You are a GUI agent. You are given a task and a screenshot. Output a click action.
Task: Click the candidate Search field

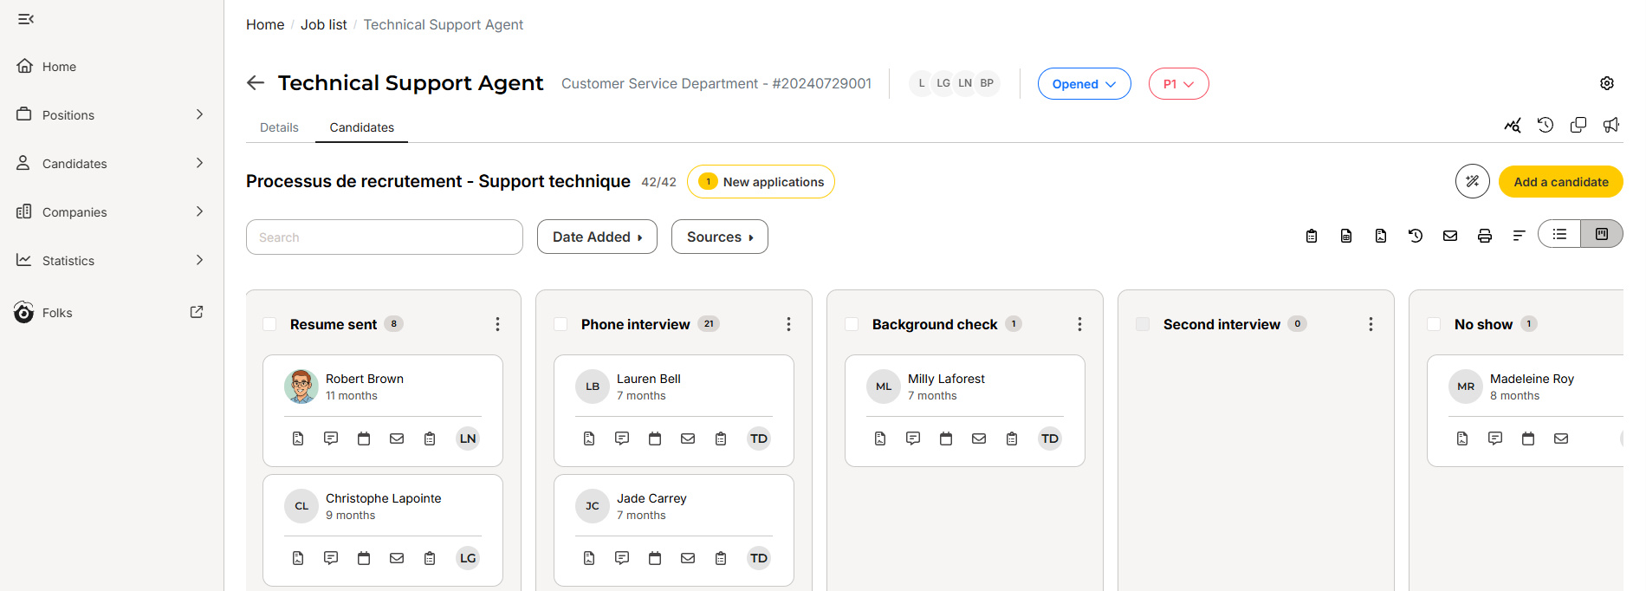[385, 237]
